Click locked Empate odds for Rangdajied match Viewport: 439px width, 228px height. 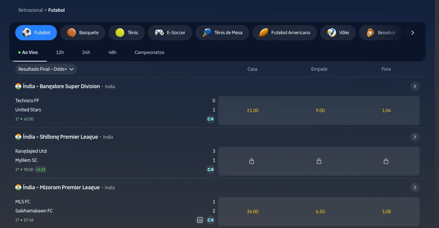pyautogui.click(x=318, y=161)
